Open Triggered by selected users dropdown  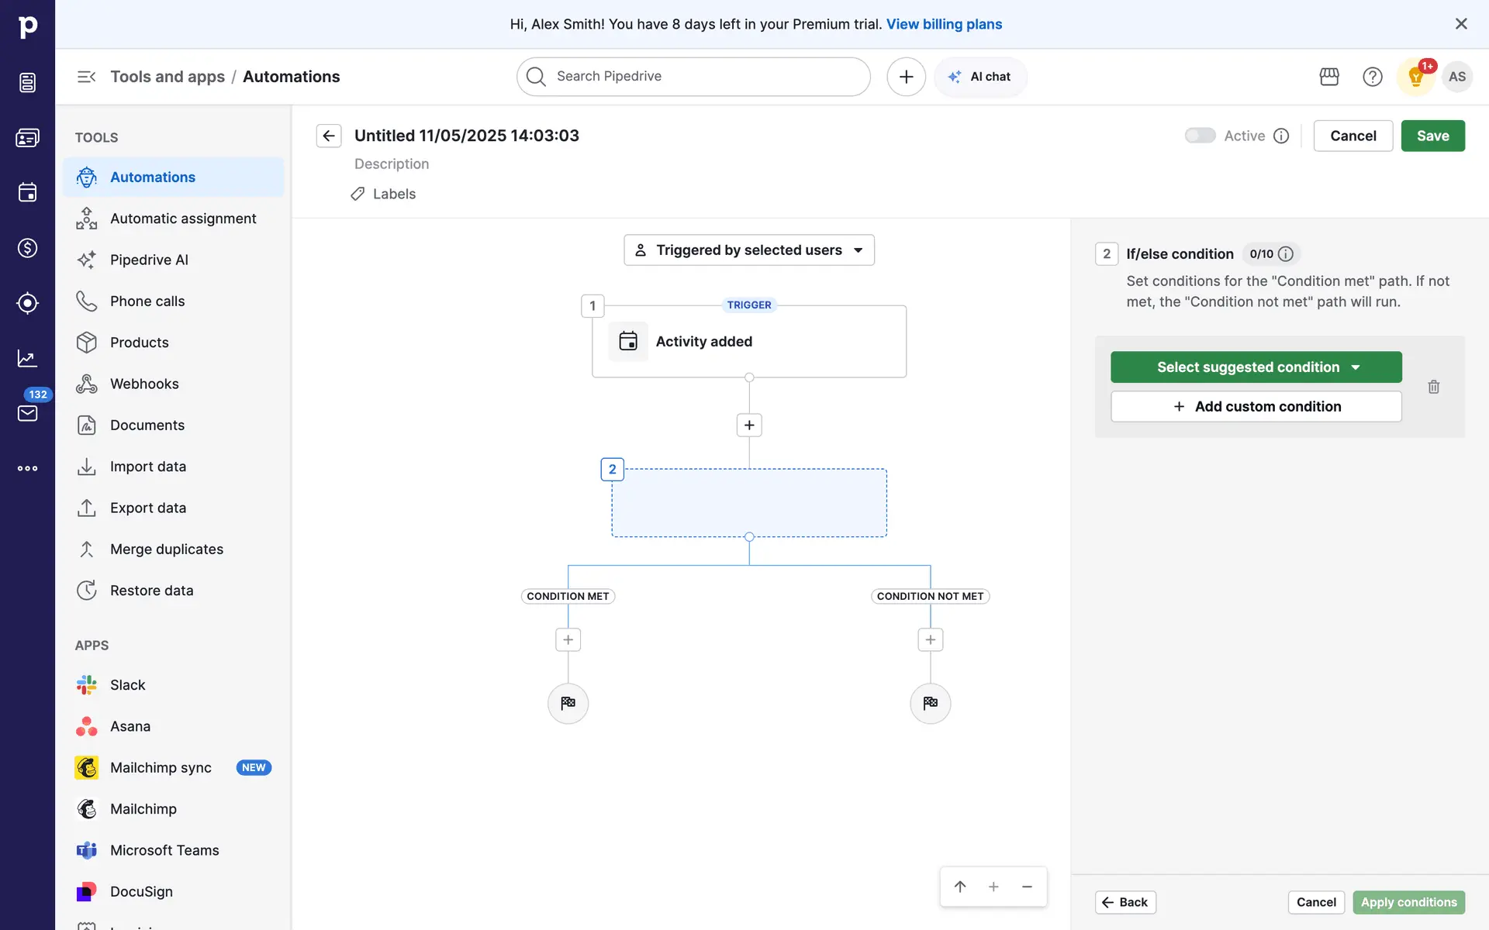(749, 250)
